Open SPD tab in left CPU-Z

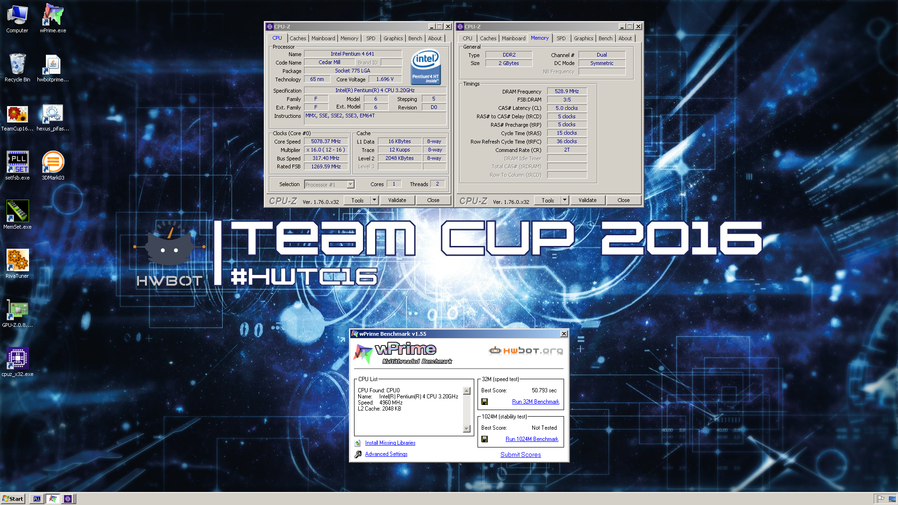click(x=371, y=38)
